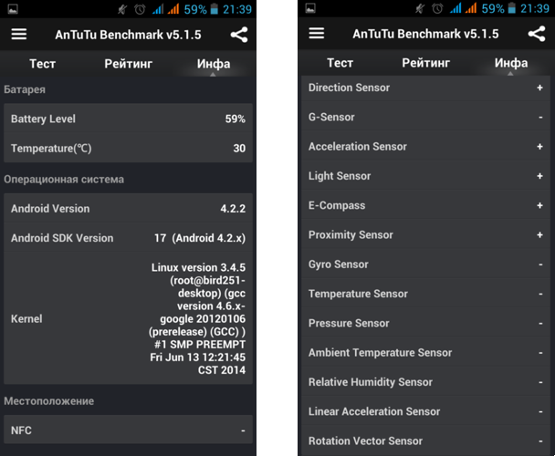Open hamburger menu on left screenshot
Image resolution: width=555 pixels, height=456 pixels.
pos(19,35)
